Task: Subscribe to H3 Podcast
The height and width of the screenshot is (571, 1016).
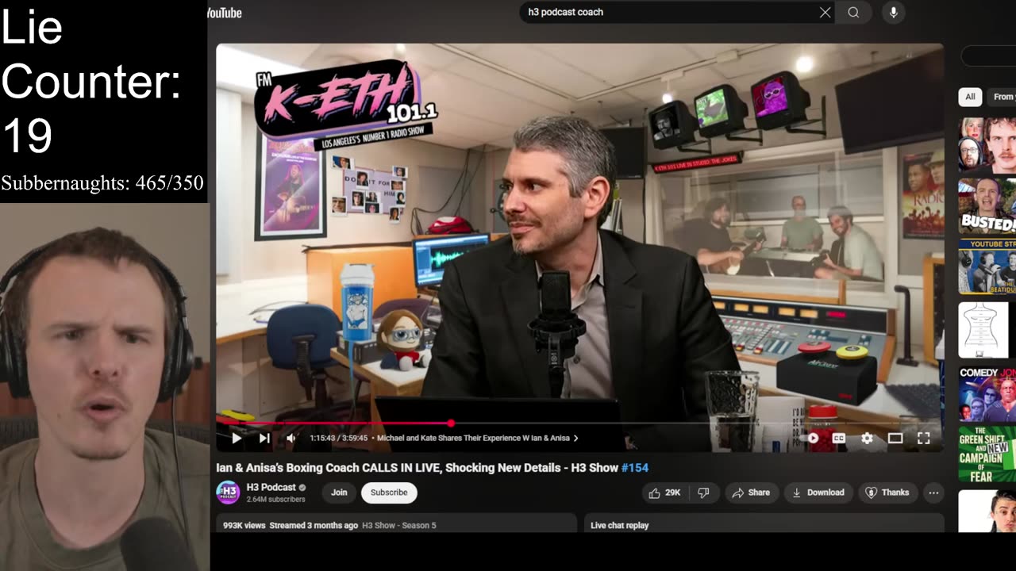Action: click(389, 492)
